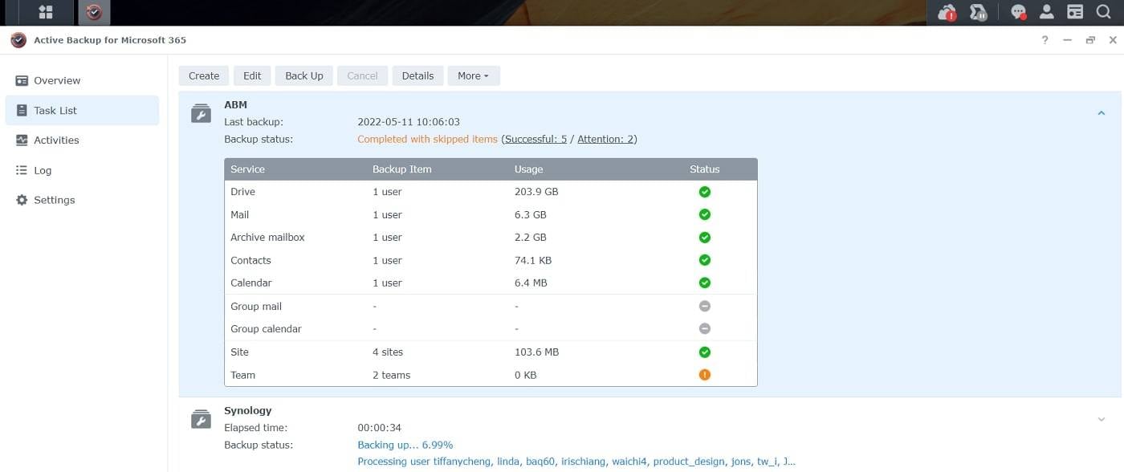The image size is (1124, 472).
Task: Click the elapsed time 00:00:34 value
Action: pyautogui.click(x=379, y=428)
